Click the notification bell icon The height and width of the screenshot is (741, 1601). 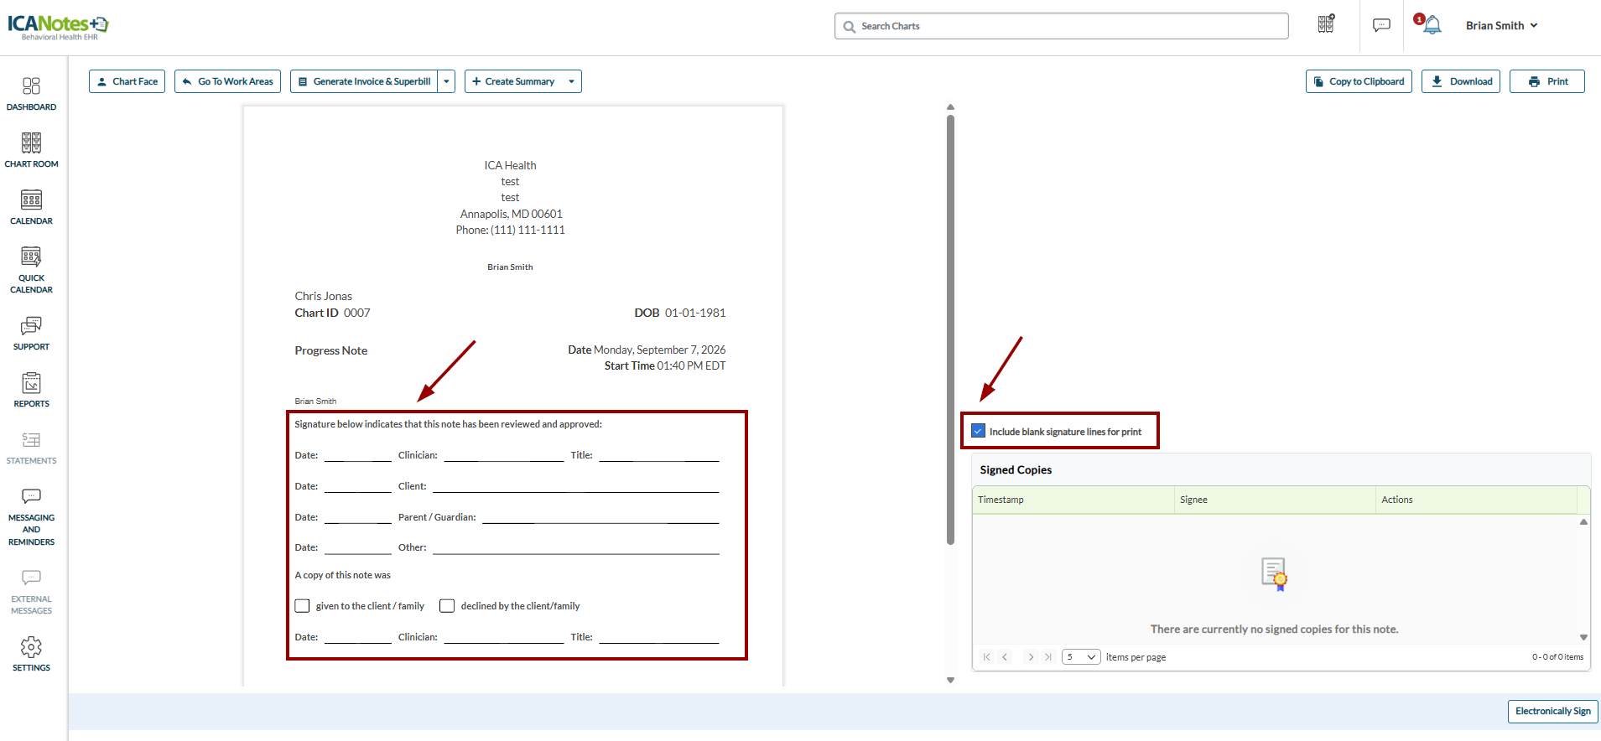pyautogui.click(x=1432, y=25)
